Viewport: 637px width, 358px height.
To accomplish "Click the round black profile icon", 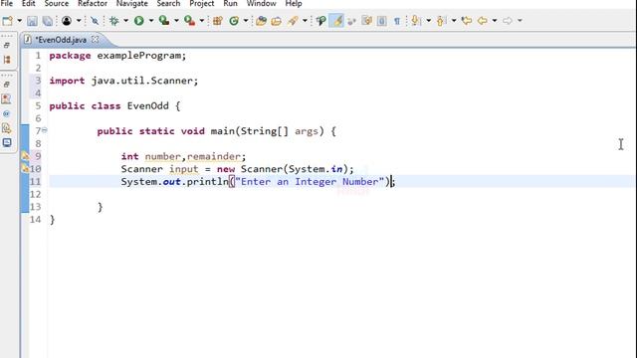I will [x=67, y=21].
